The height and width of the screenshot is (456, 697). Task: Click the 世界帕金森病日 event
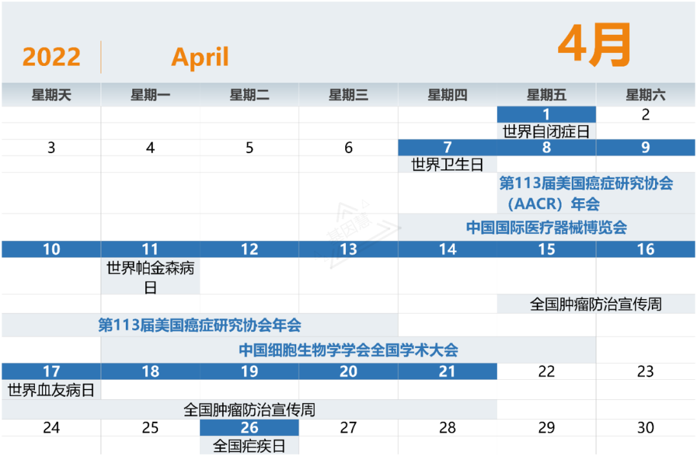pos(150,276)
